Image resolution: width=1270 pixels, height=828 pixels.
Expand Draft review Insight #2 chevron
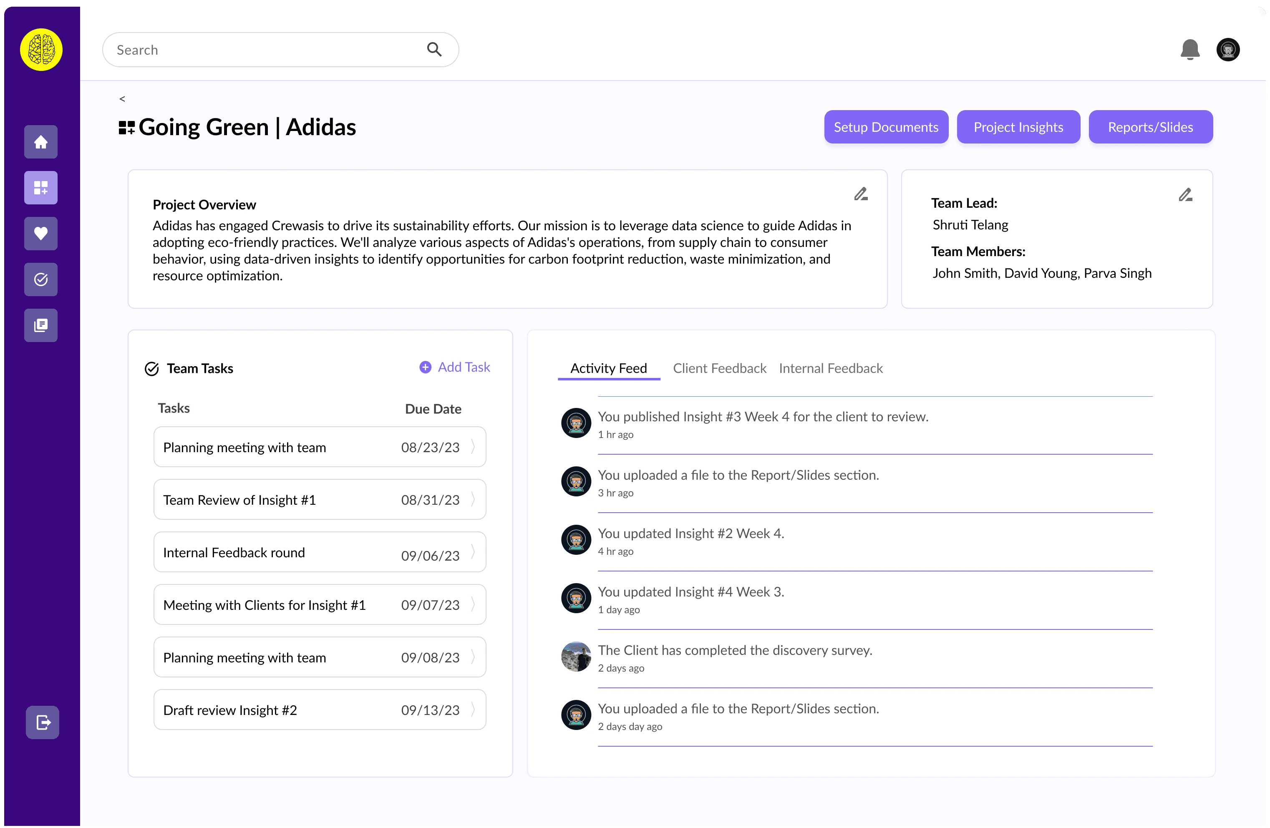coord(473,710)
